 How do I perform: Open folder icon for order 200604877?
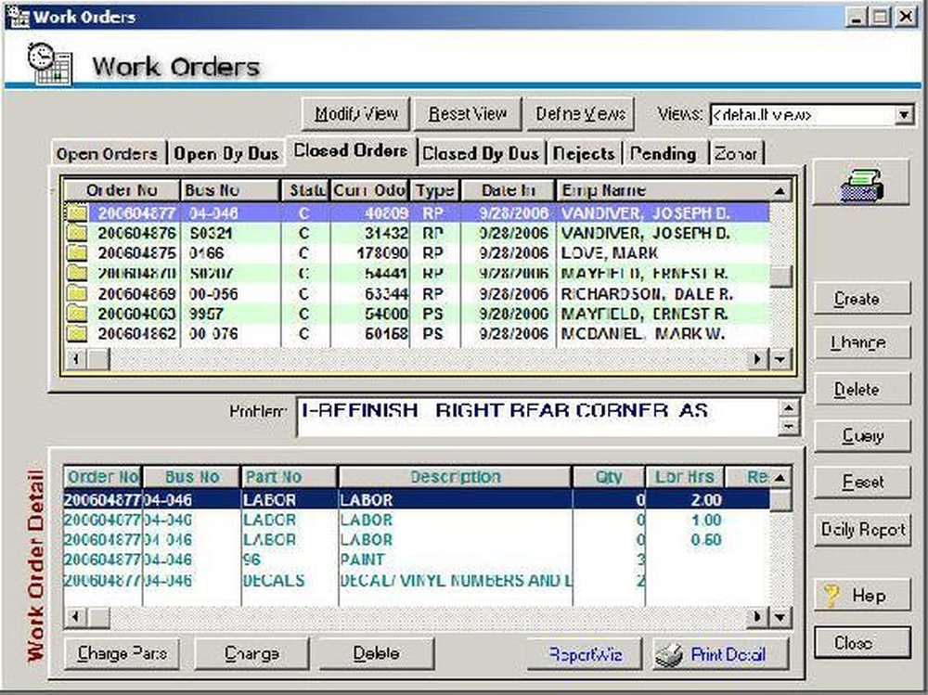click(77, 213)
